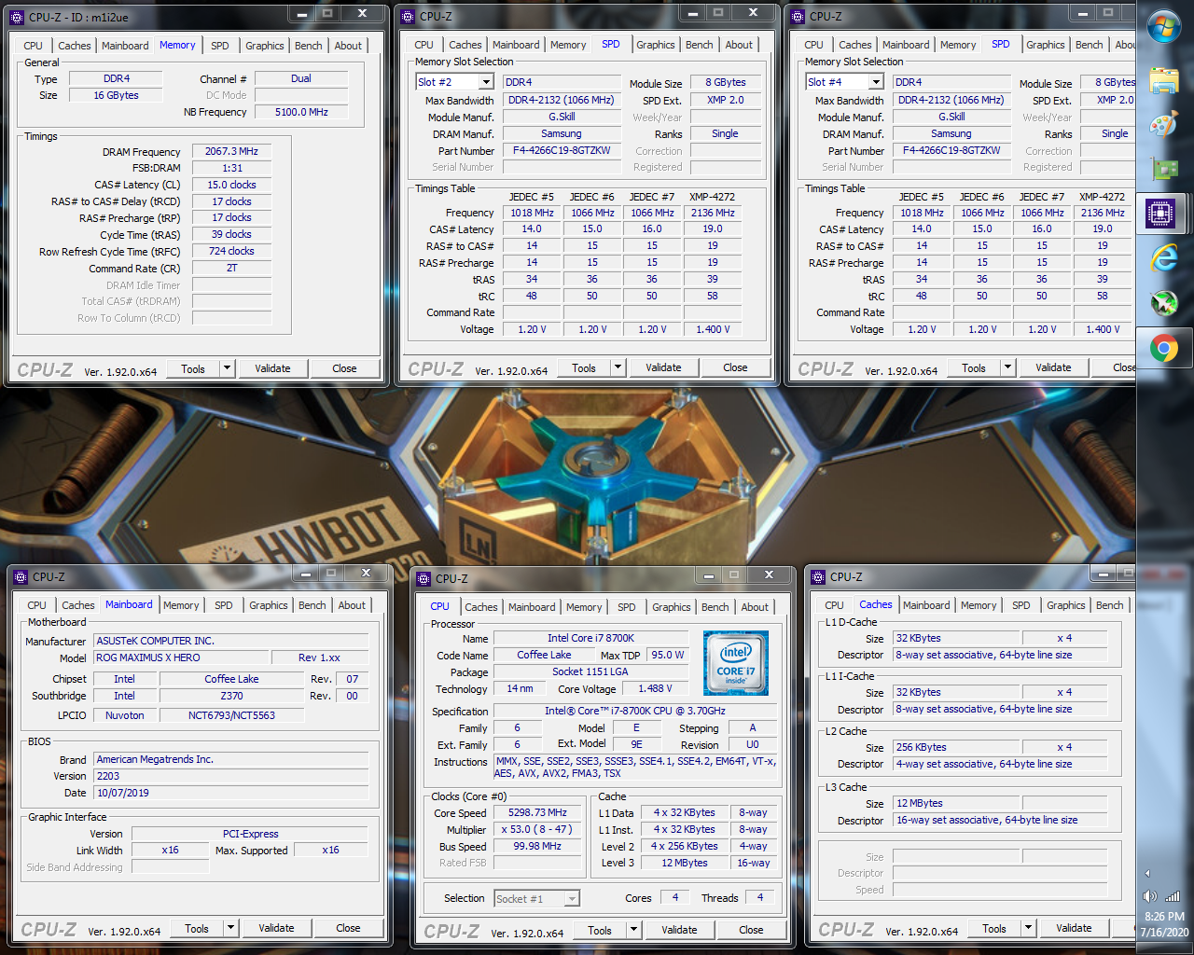The width and height of the screenshot is (1194, 955).
Task: Expand Tools arrow in ASUSTeK Mainboard window
Action: click(x=230, y=928)
